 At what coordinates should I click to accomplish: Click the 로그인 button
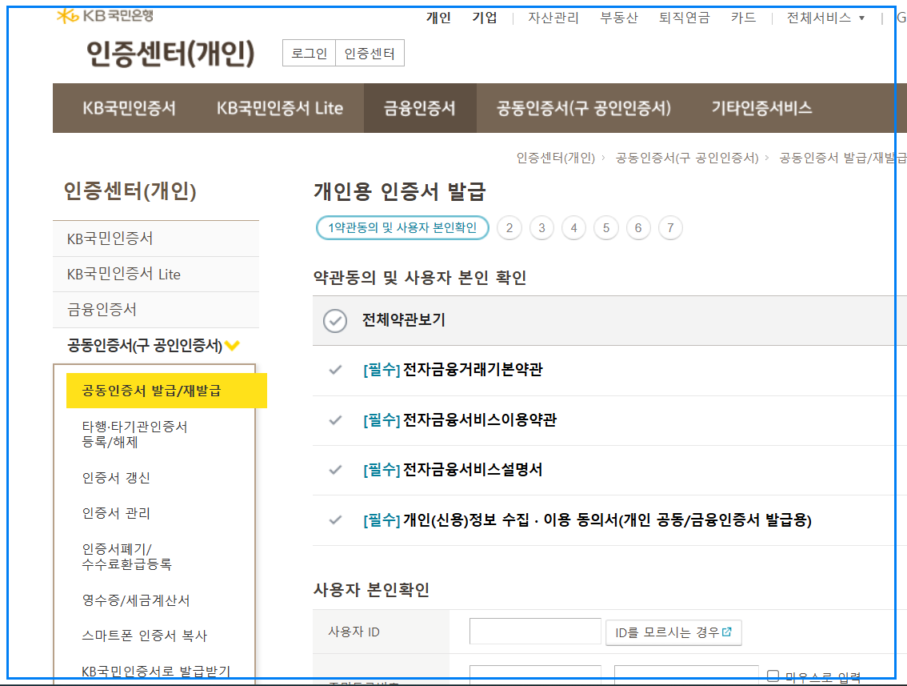tap(309, 54)
